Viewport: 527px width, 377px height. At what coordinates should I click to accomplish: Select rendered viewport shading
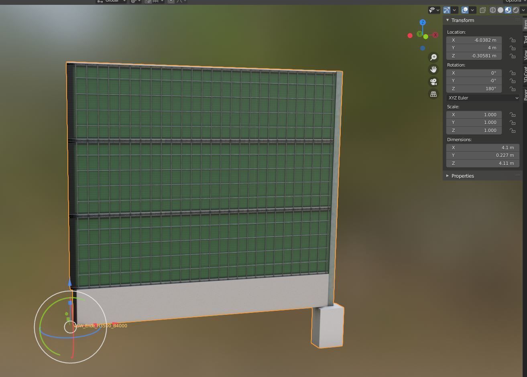click(516, 10)
